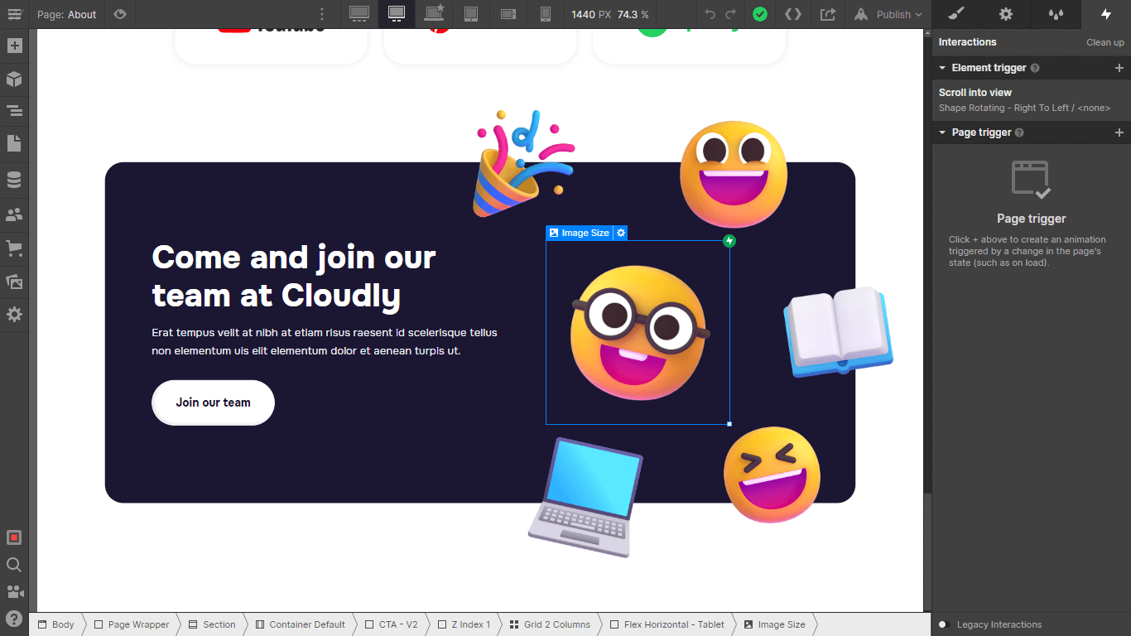The height and width of the screenshot is (636, 1131).
Task: Click the Audit panel icon
Action: click(14, 537)
